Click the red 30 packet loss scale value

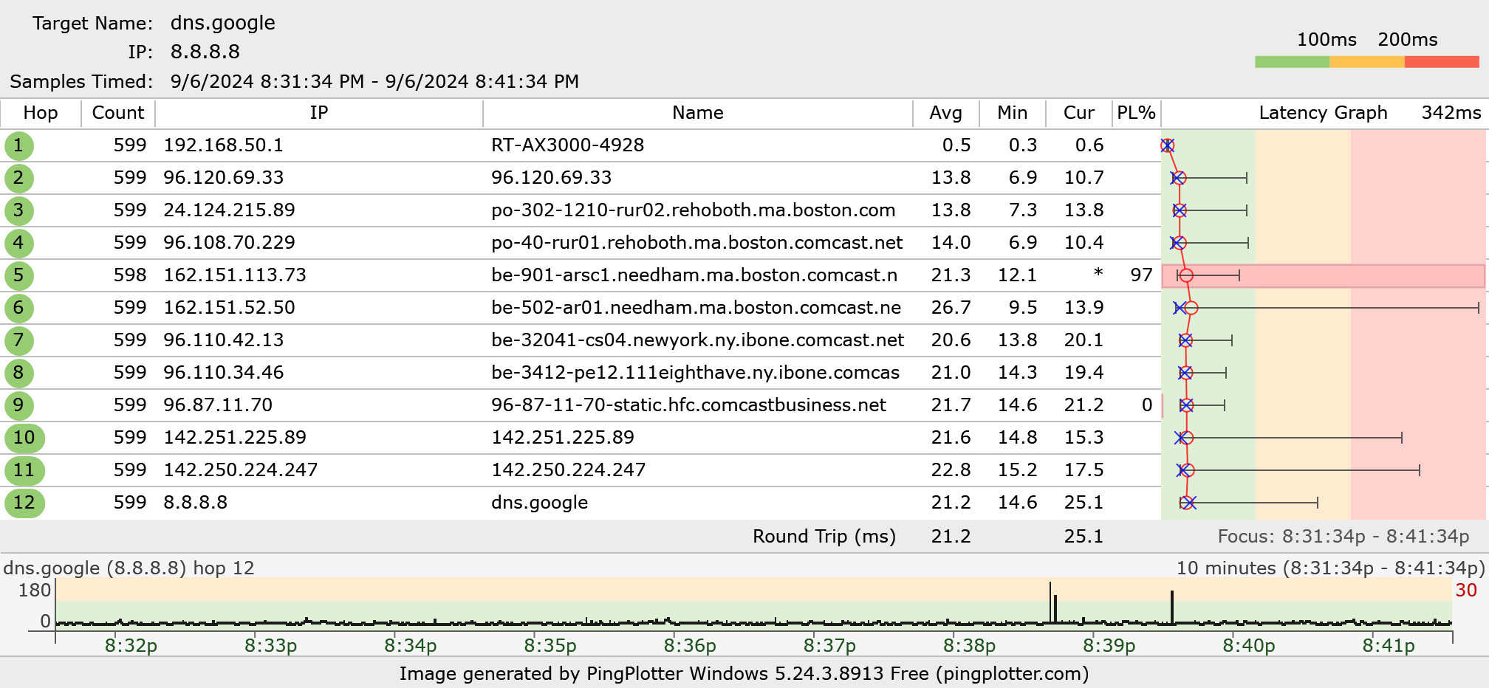1466,591
